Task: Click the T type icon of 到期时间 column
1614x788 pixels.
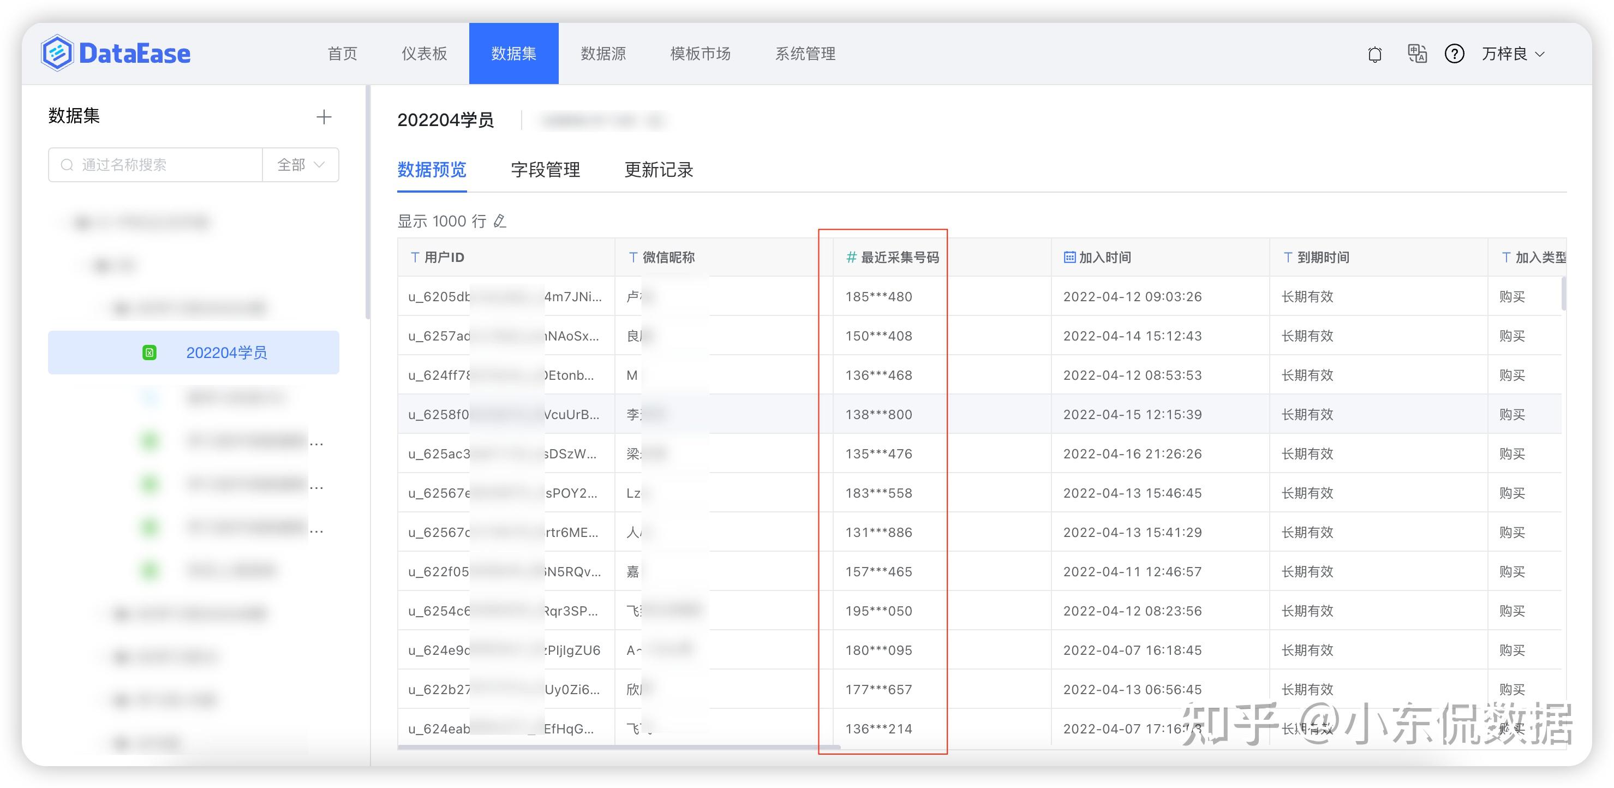Action: click(1288, 258)
